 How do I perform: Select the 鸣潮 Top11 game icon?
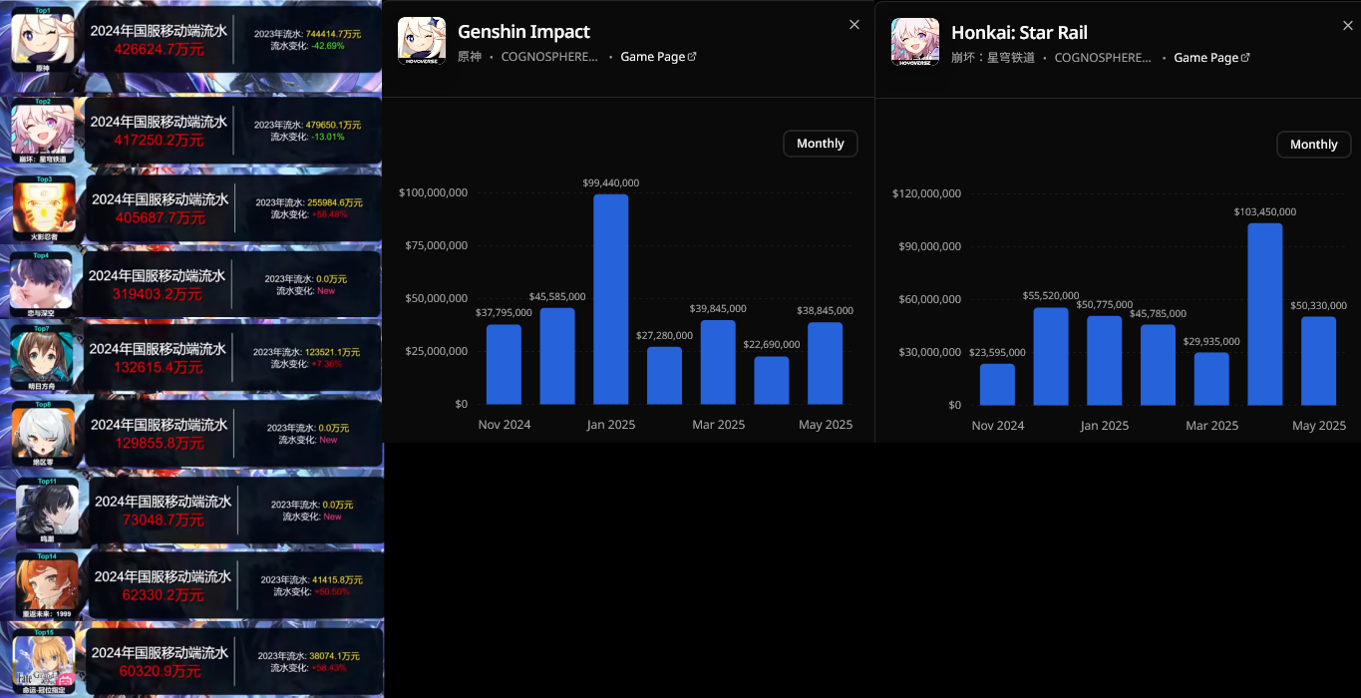[47, 511]
